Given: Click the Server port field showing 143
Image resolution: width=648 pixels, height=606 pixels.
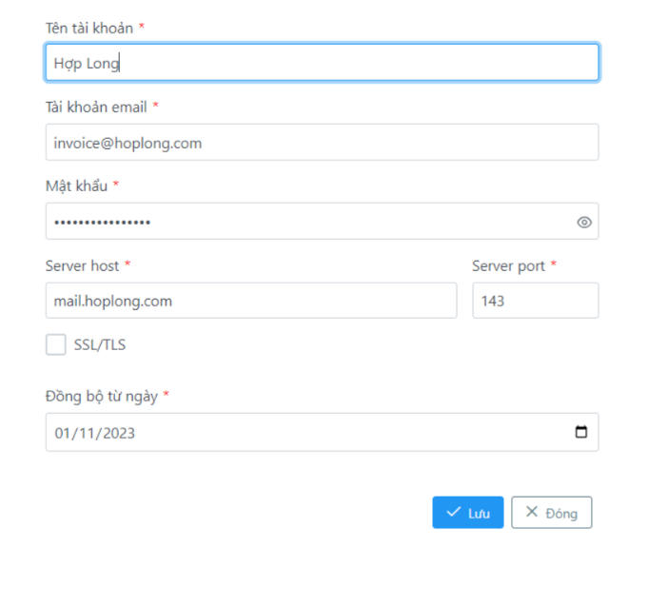Looking at the screenshot, I should tap(535, 301).
